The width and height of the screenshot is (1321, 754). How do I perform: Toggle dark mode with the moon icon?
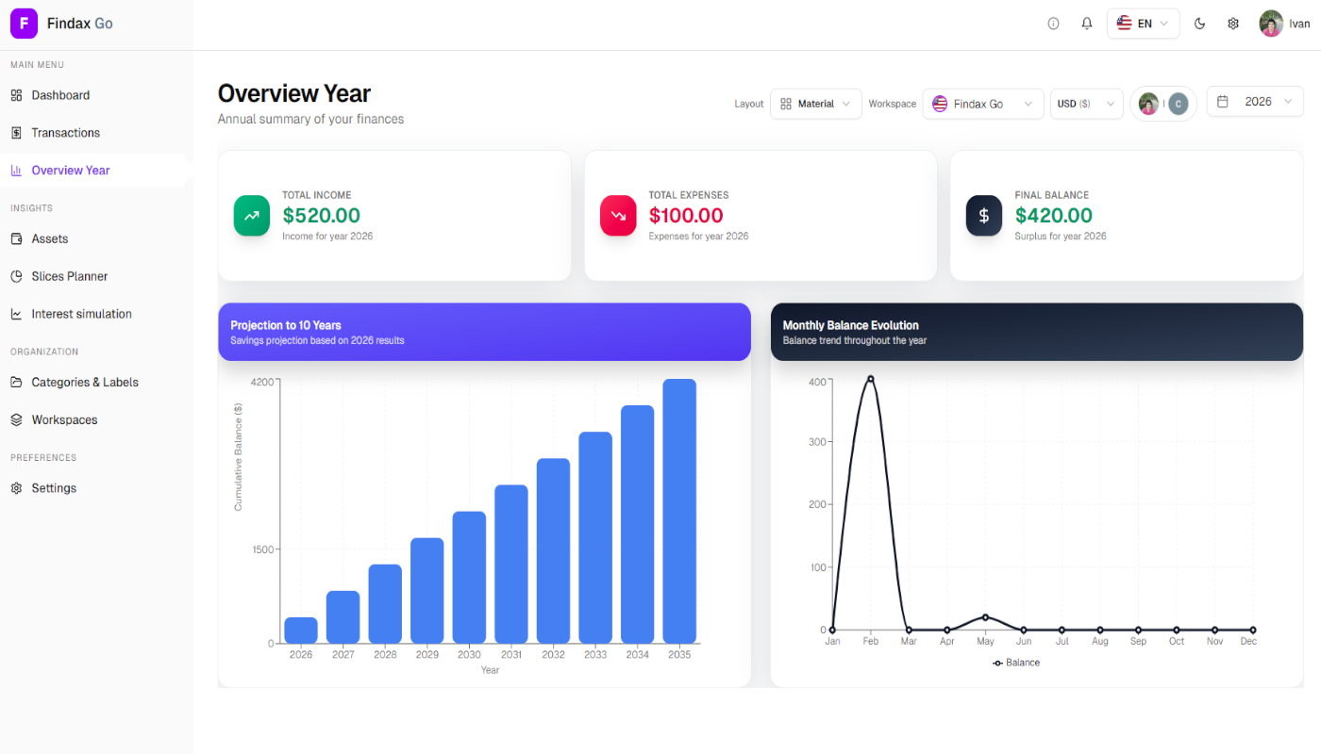(1199, 23)
